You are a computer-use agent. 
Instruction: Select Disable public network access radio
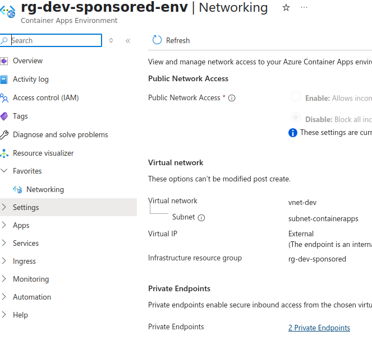(296, 117)
